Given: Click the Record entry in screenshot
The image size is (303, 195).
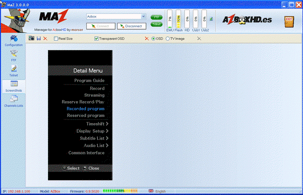Looking at the screenshot, I should point(97,88).
